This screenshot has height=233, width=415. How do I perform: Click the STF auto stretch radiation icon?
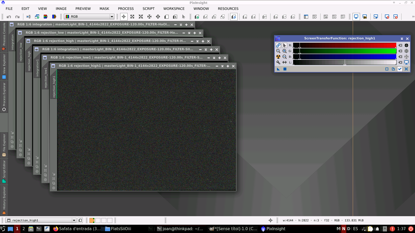[278, 57]
